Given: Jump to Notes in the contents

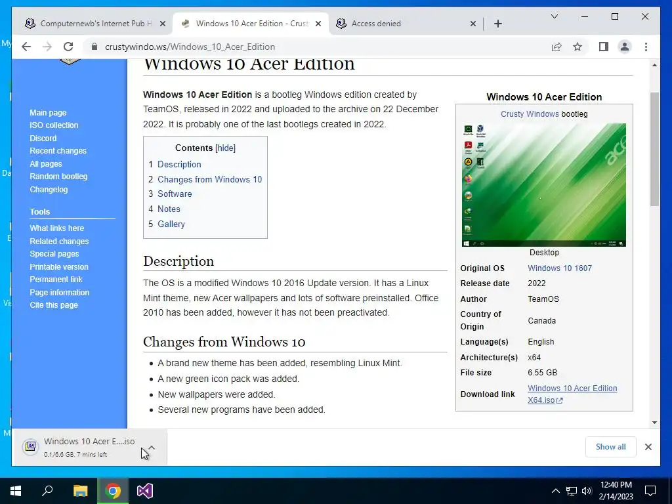Looking at the screenshot, I should [x=169, y=209].
